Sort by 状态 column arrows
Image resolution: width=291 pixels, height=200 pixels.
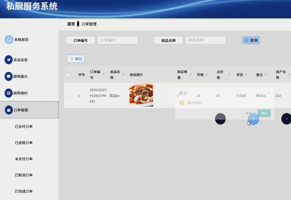[x=246, y=74]
